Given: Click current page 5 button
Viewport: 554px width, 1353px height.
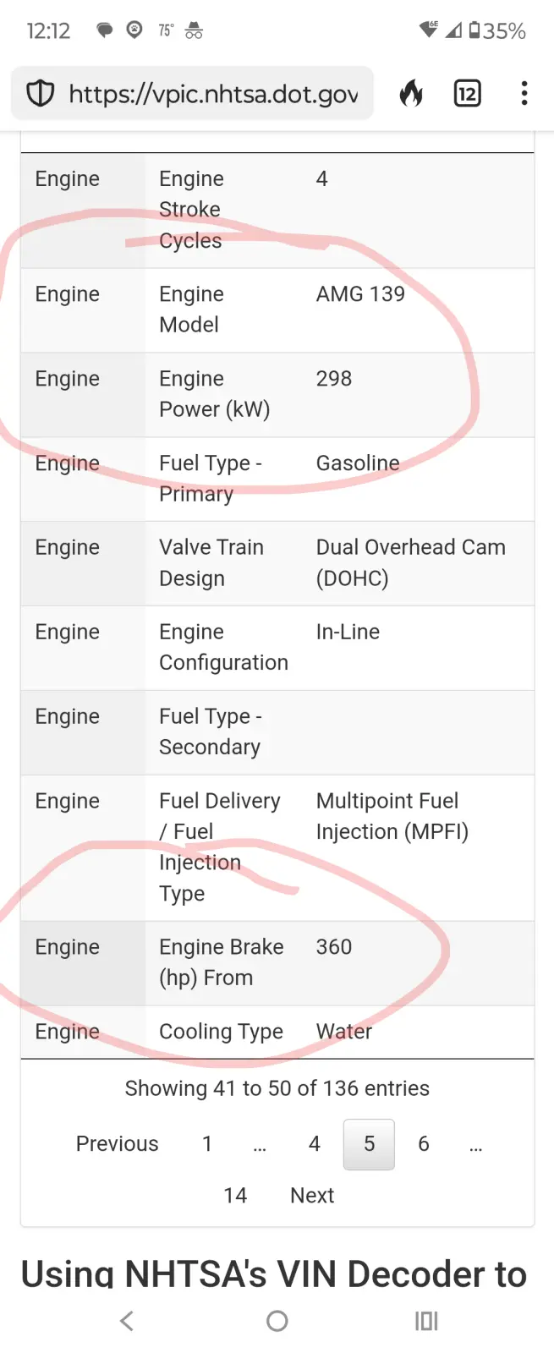Looking at the screenshot, I should (369, 1144).
